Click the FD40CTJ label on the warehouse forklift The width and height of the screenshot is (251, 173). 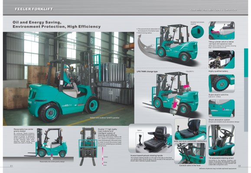[67, 105]
